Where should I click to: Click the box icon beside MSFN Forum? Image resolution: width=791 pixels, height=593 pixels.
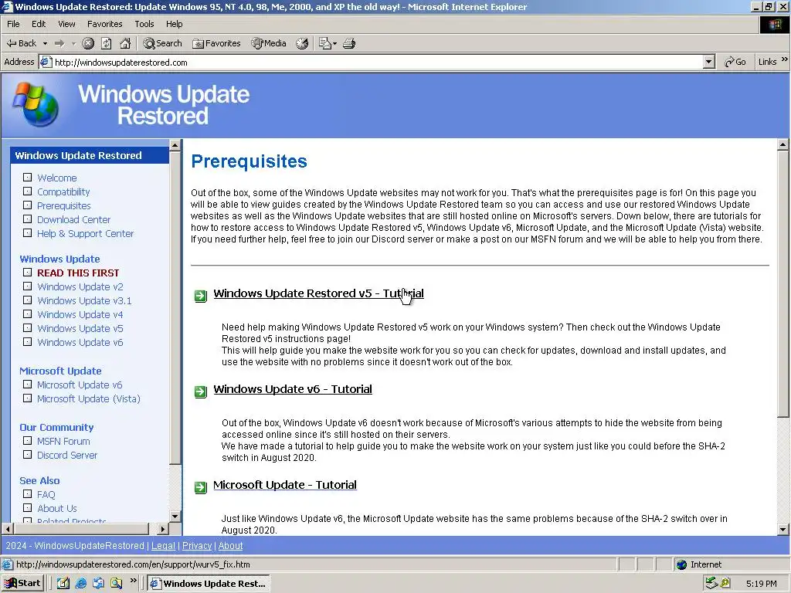27,441
